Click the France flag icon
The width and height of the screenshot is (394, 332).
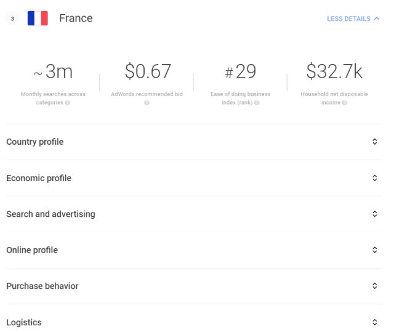pos(38,18)
